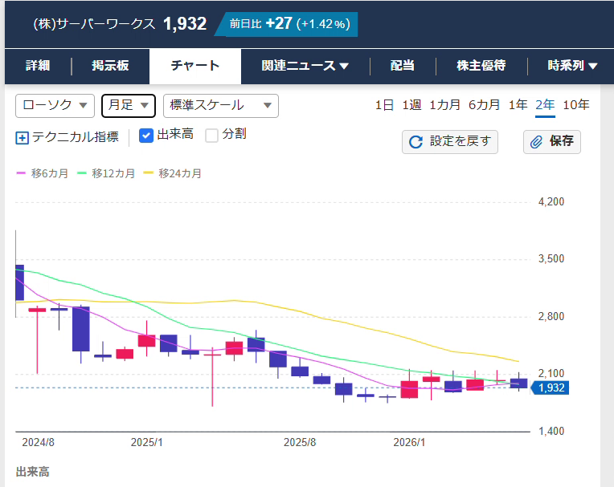Expand テクニカル指標 plus icon
This screenshot has height=487, width=614.
(22, 138)
